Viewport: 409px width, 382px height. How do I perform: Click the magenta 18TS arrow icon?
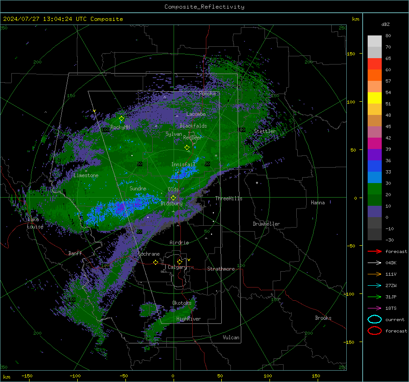(x=374, y=308)
